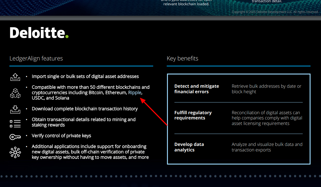This screenshot has height=187, width=321.
Task: Click the Ripple hyperlink
Action: (x=134, y=92)
